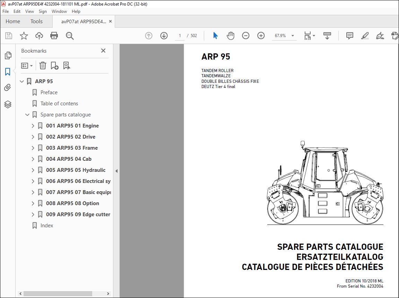This screenshot has width=399, height=298.
Task: Go to previous page with up arrow
Action: coord(149,36)
